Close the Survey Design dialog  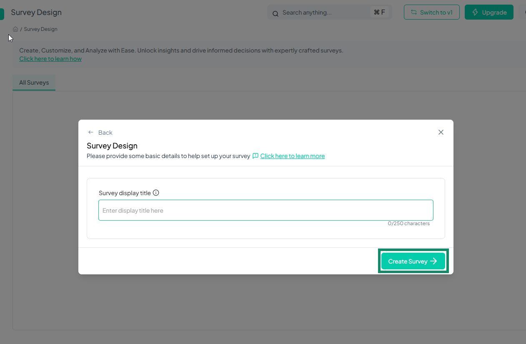pyautogui.click(x=441, y=132)
